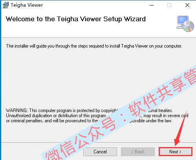Select the installer guide description sentence
This screenshot has height=160, width=196.
coord(94,46)
